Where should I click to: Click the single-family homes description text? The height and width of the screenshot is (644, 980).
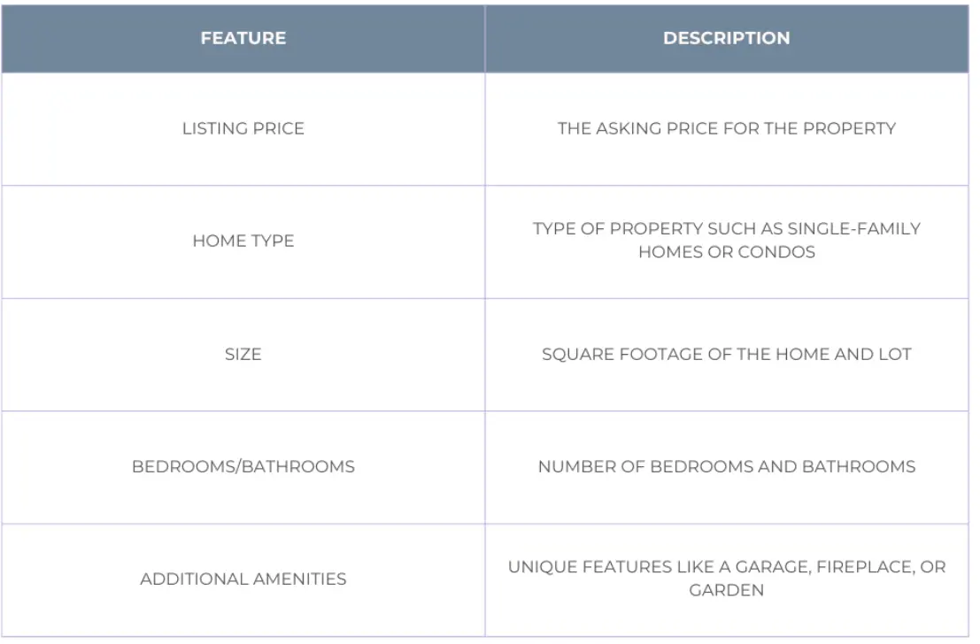[726, 240]
